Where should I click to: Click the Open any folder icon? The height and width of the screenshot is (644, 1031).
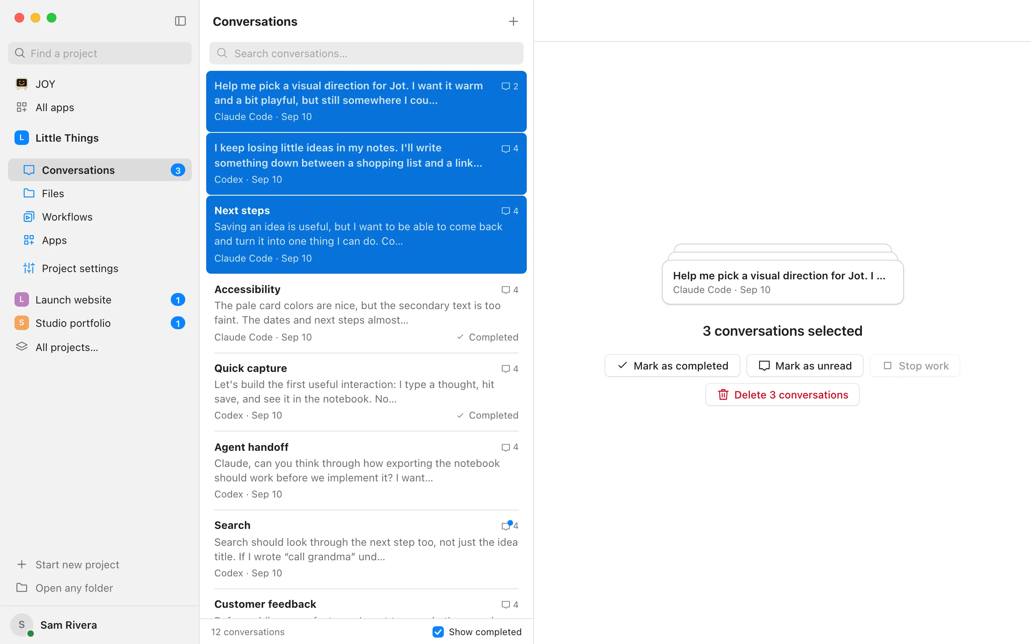click(x=22, y=588)
